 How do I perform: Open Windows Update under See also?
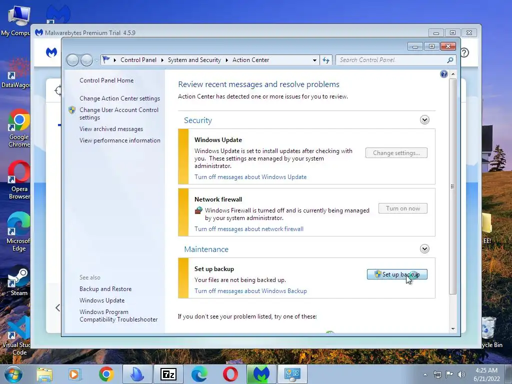point(102,300)
